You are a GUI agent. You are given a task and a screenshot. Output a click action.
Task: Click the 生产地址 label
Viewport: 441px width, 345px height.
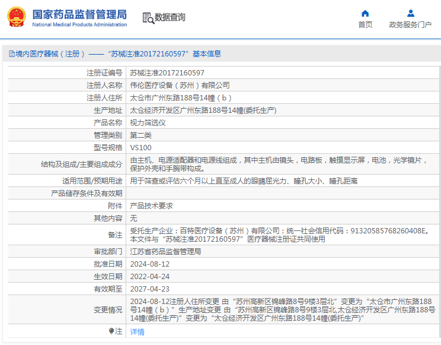(x=108, y=110)
